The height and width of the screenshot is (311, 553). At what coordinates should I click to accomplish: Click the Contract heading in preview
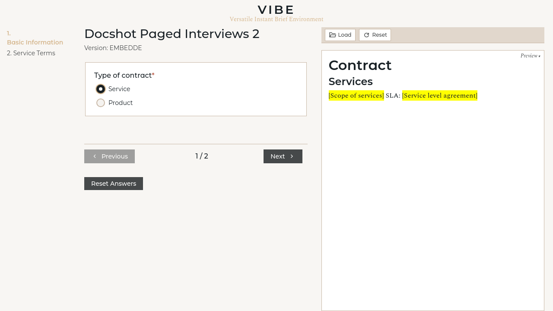360,65
